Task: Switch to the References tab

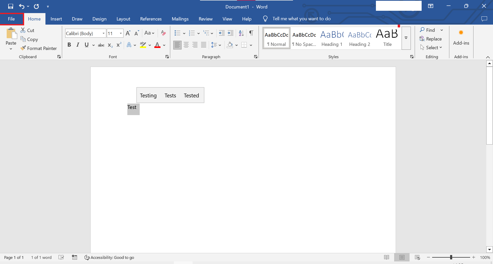Action: click(151, 19)
